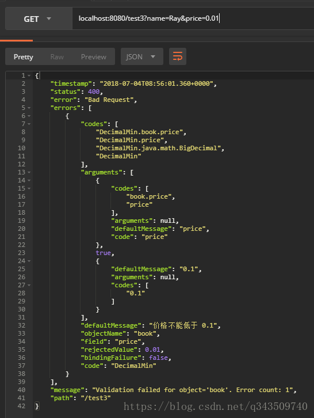
Task: Collapse the nested codes array on line 15
Action: coord(29,188)
